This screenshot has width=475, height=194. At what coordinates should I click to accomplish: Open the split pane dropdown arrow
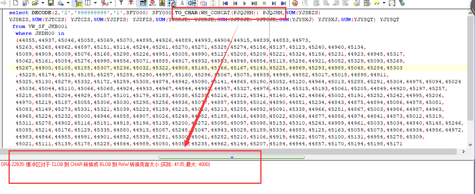click(x=95, y=3)
